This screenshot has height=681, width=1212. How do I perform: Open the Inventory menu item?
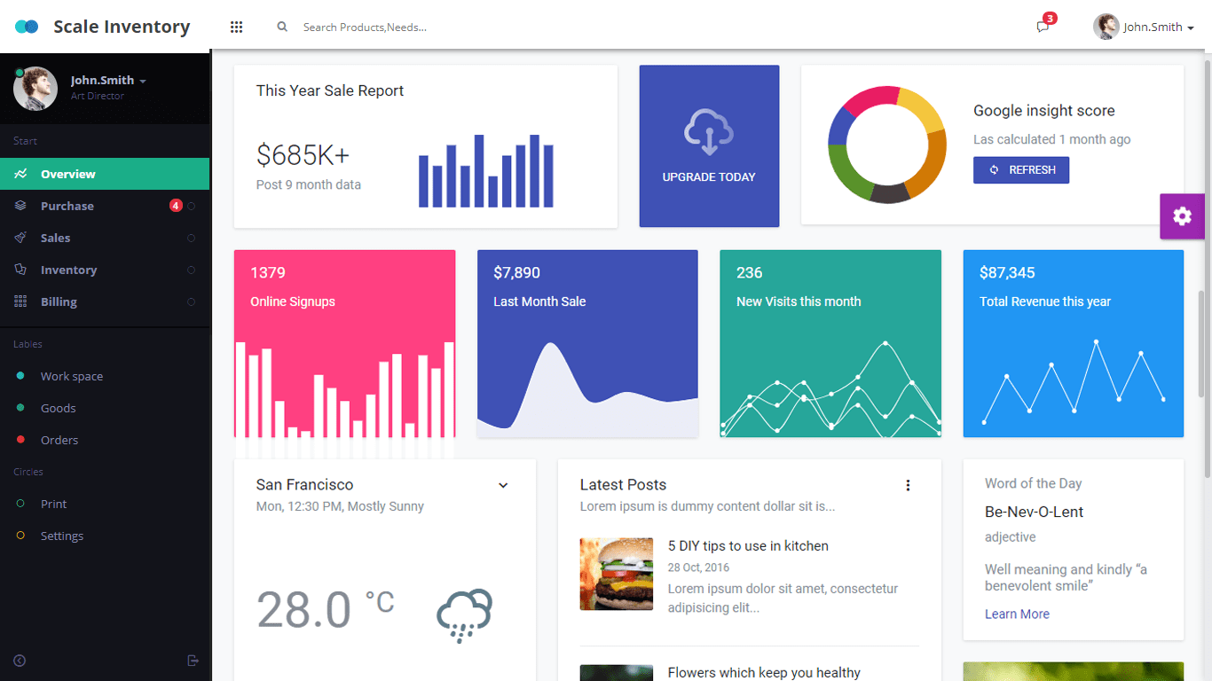pyautogui.click(x=105, y=270)
